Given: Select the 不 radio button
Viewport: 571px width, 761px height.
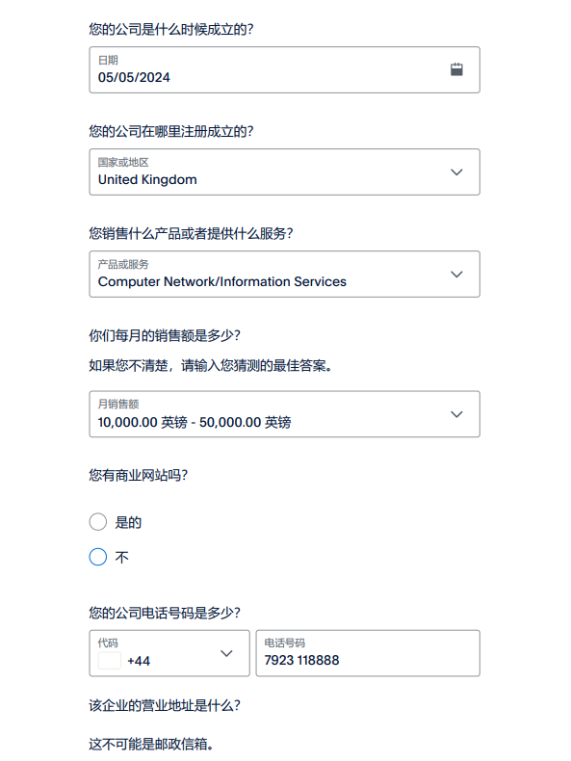Looking at the screenshot, I should 98,557.
